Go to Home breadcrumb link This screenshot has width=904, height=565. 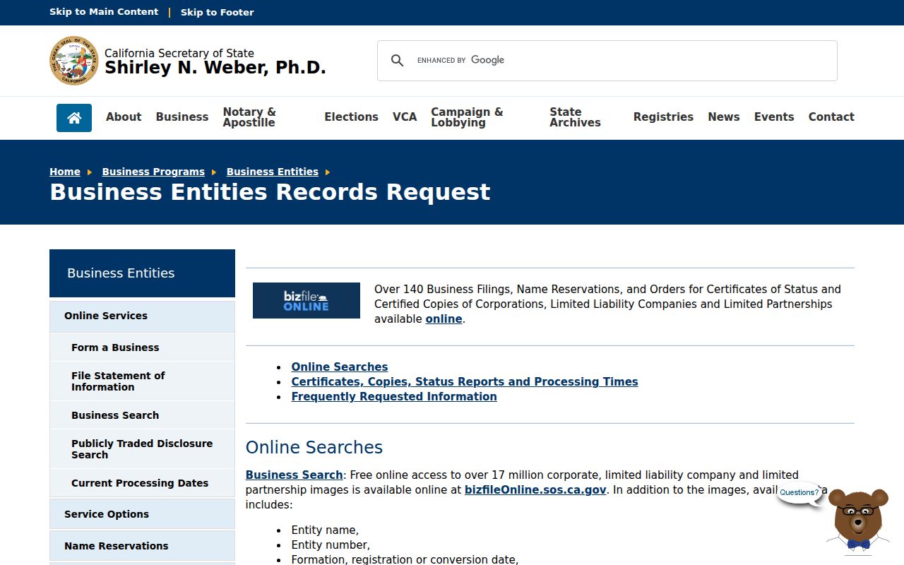(65, 172)
